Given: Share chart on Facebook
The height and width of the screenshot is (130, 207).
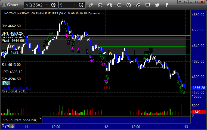Looking at the screenshot, I should (167, 5).
